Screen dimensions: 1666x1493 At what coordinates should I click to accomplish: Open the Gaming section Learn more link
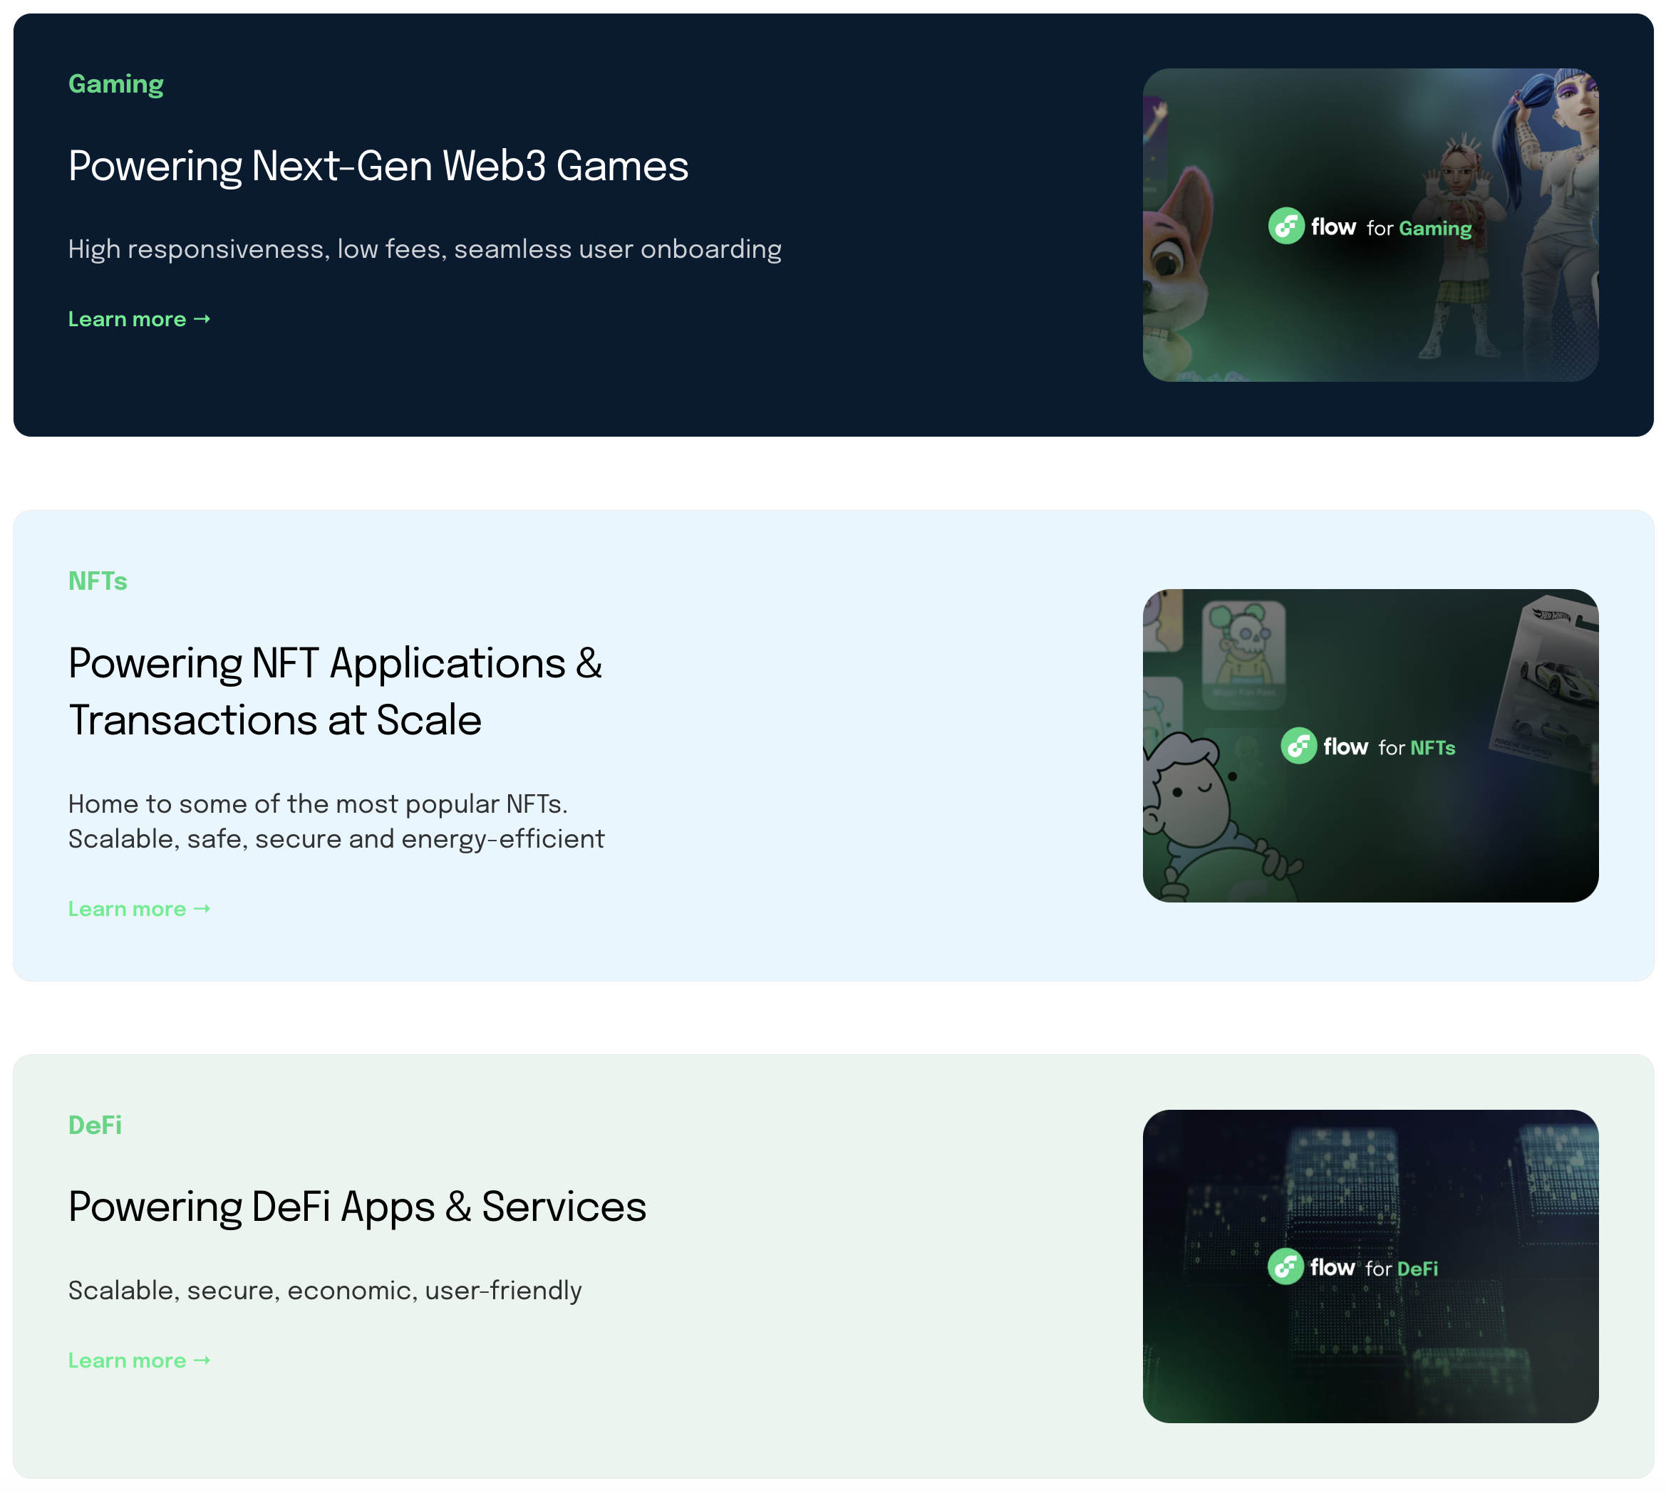click(128, 319)
